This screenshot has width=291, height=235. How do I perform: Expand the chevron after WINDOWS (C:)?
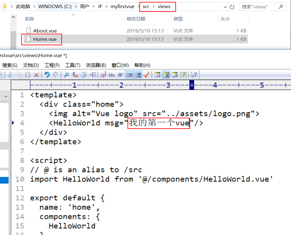coord(76,7)
